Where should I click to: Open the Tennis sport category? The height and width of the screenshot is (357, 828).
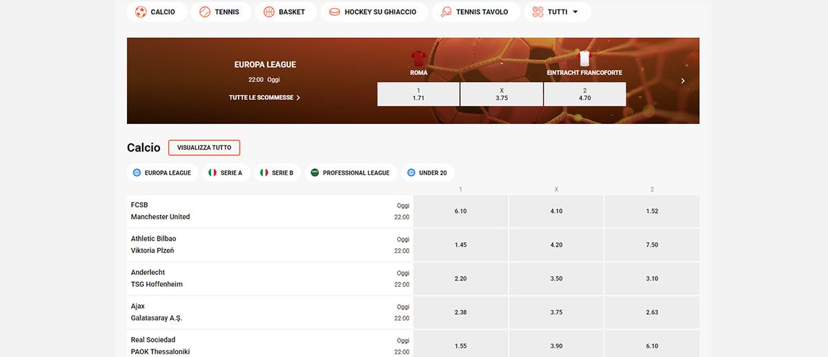(220, 12)
